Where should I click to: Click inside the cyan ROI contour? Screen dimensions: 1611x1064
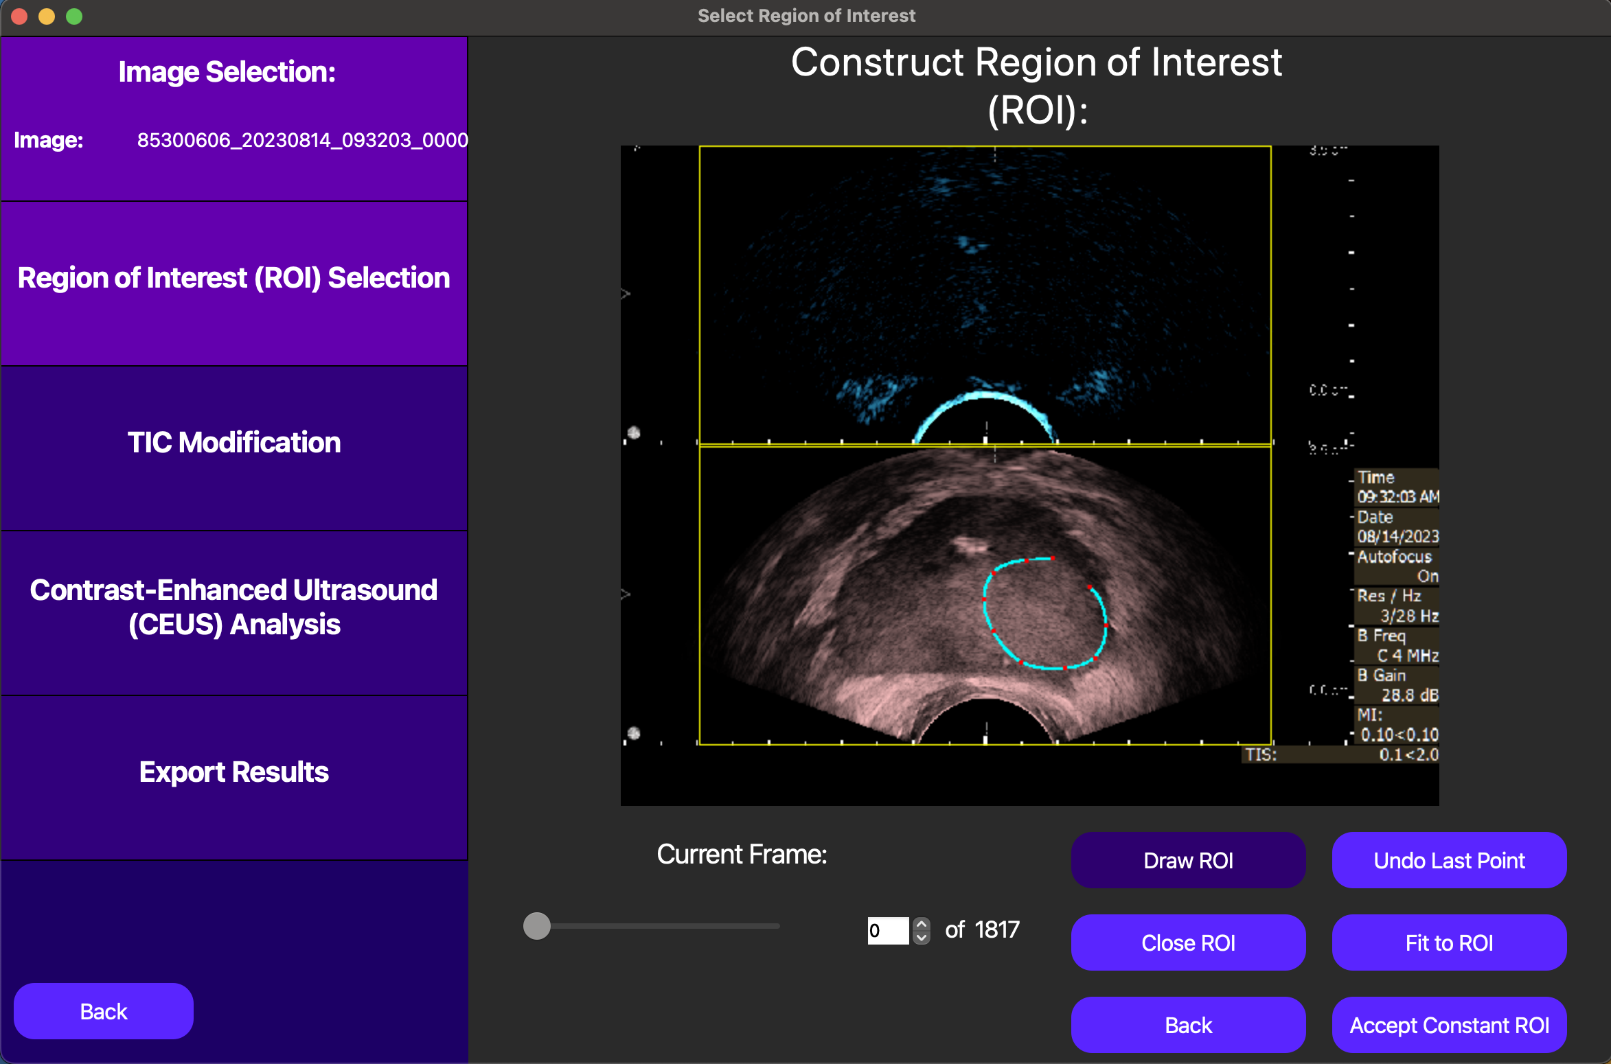click(x=1045, y=614)
